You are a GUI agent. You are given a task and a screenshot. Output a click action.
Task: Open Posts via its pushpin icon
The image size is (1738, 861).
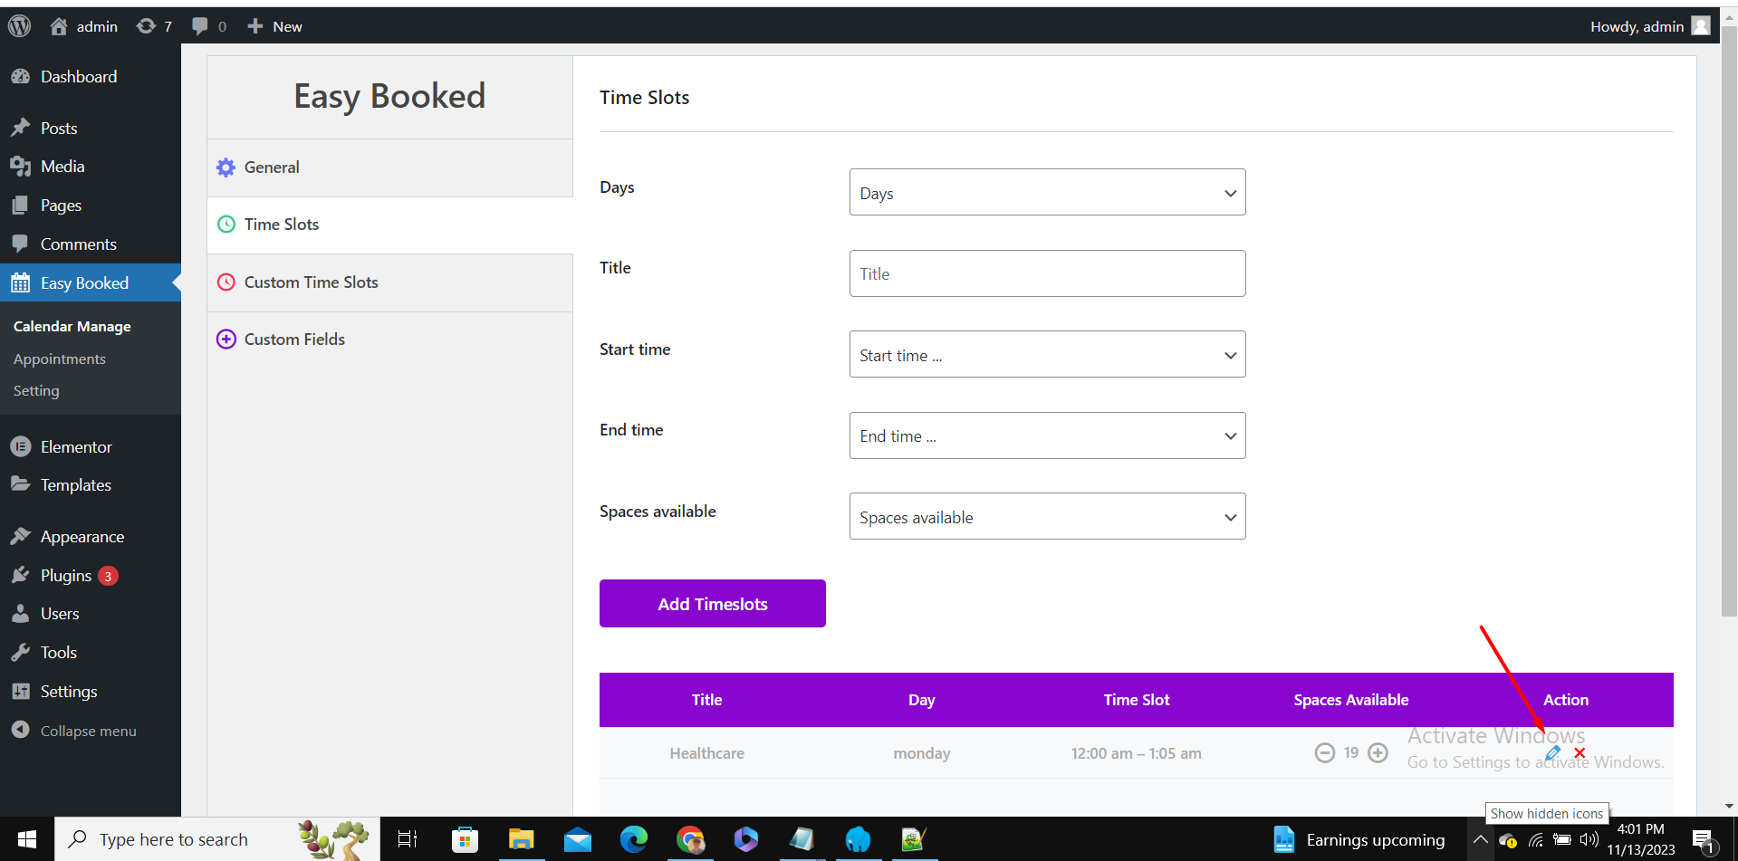tap(21, 128)
